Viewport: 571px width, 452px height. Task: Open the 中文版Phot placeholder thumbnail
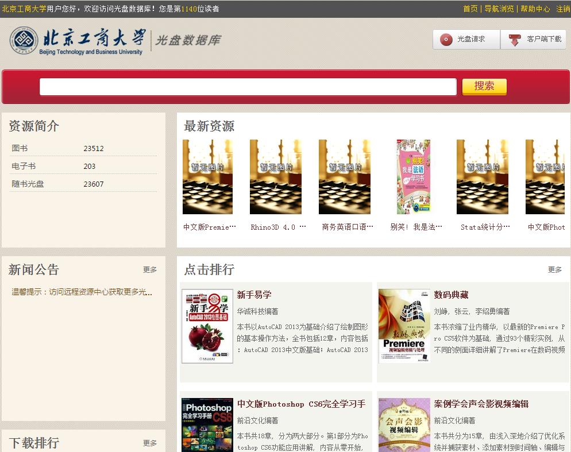coord(545,177)
